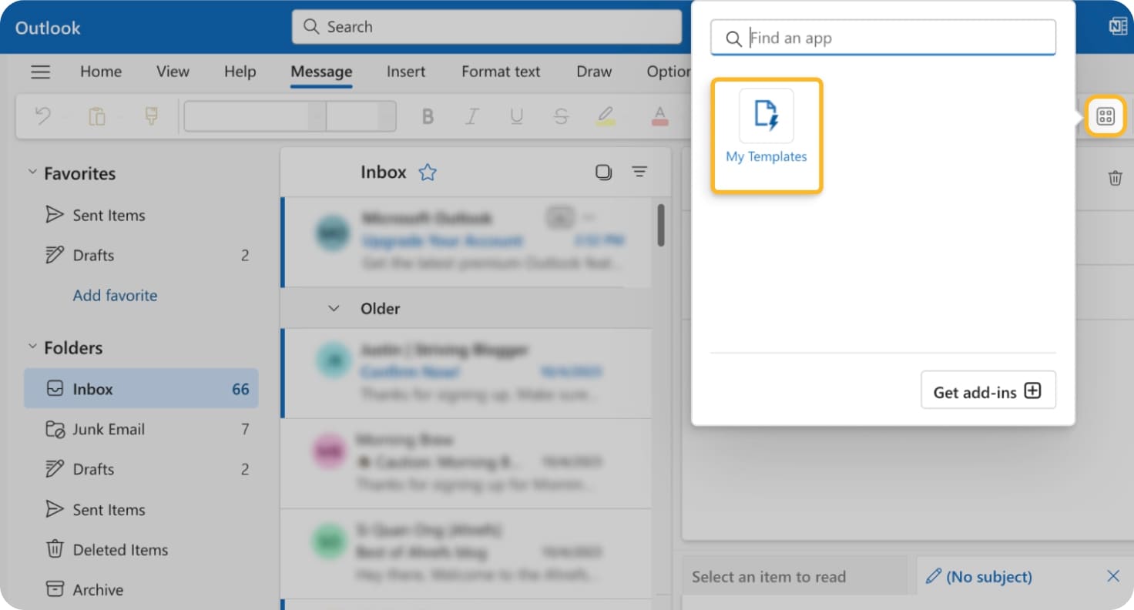Click the trash delete icon in message pane
Screen dimensions: 1134x610
coord(1115,178)
